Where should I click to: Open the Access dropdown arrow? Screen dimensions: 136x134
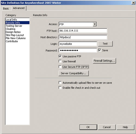pos(95,24)
